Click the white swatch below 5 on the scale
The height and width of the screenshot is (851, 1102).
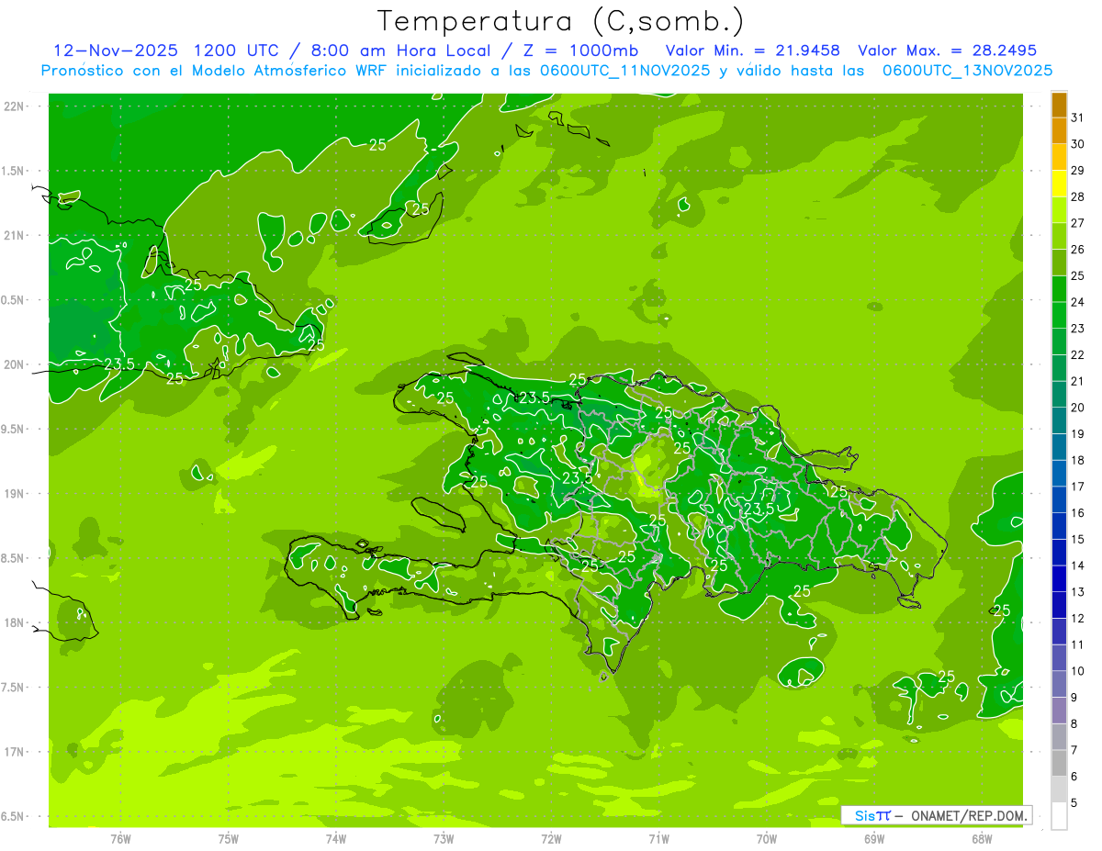tap(1059, 816)
